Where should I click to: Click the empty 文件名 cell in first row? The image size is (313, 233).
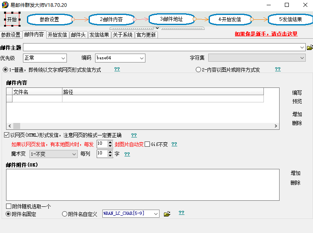37,98
